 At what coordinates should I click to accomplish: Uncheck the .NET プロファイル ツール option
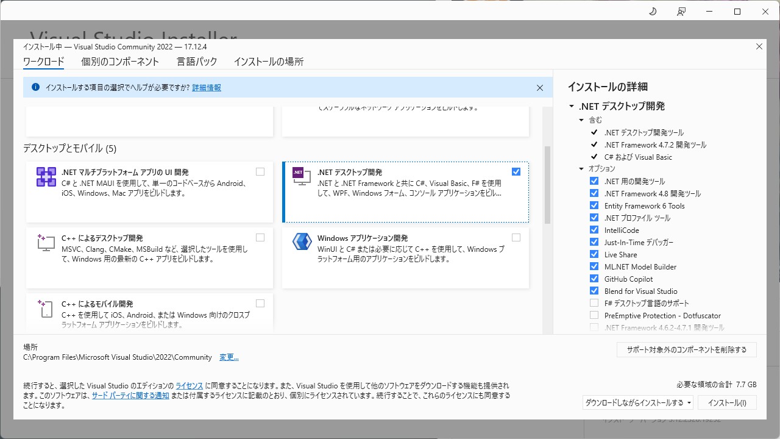point(594,218)
